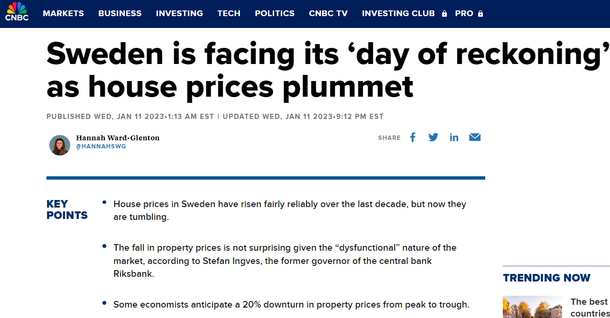Click the author's profile photo
The image size is (610, 318).
pyautogui.click(x=60, y=145)
